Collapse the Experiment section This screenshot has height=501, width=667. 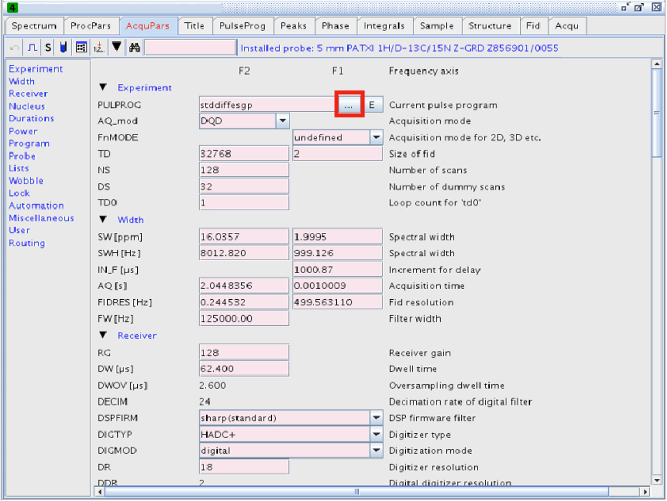pos(103,87)
